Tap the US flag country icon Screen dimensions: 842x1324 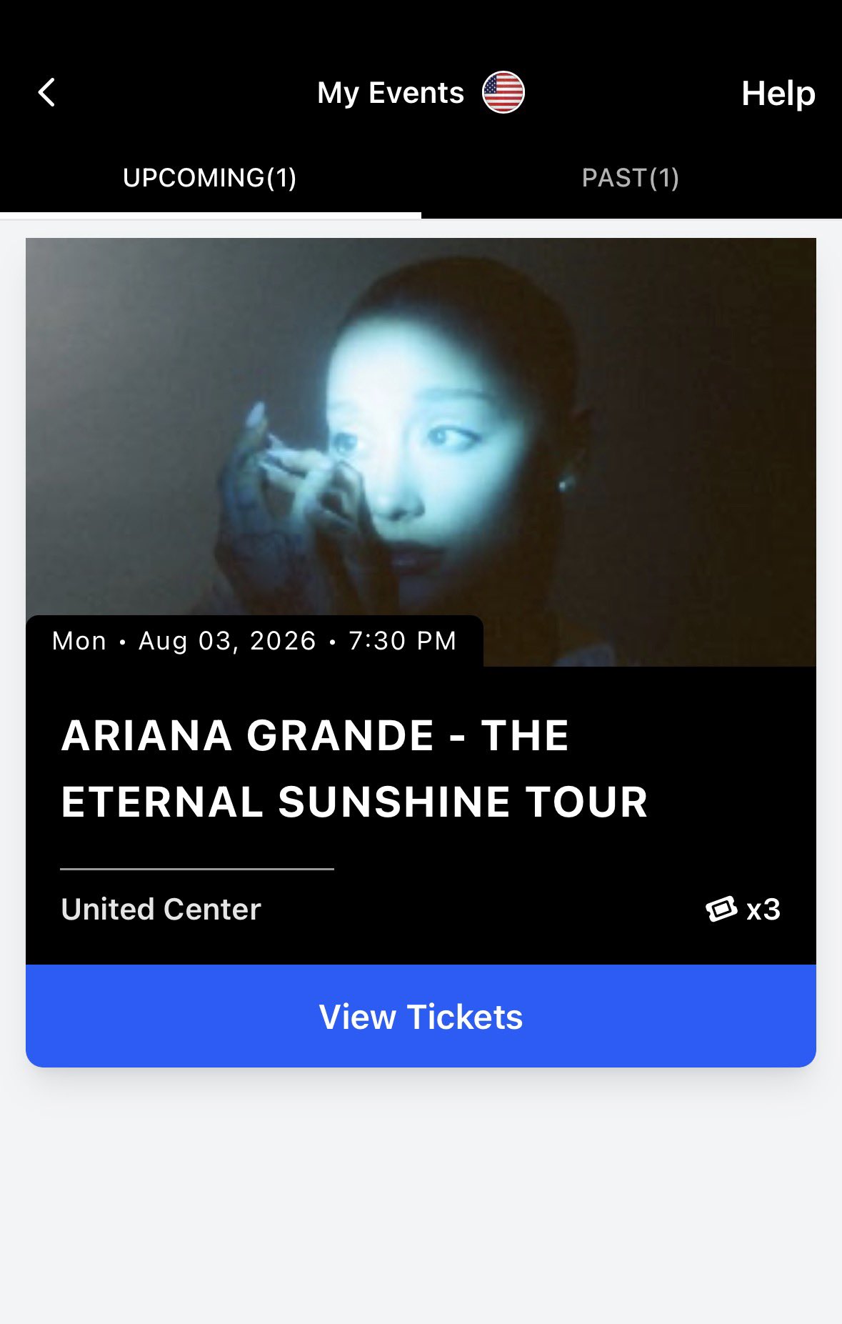pyautogui.click(x=503, y=93)
